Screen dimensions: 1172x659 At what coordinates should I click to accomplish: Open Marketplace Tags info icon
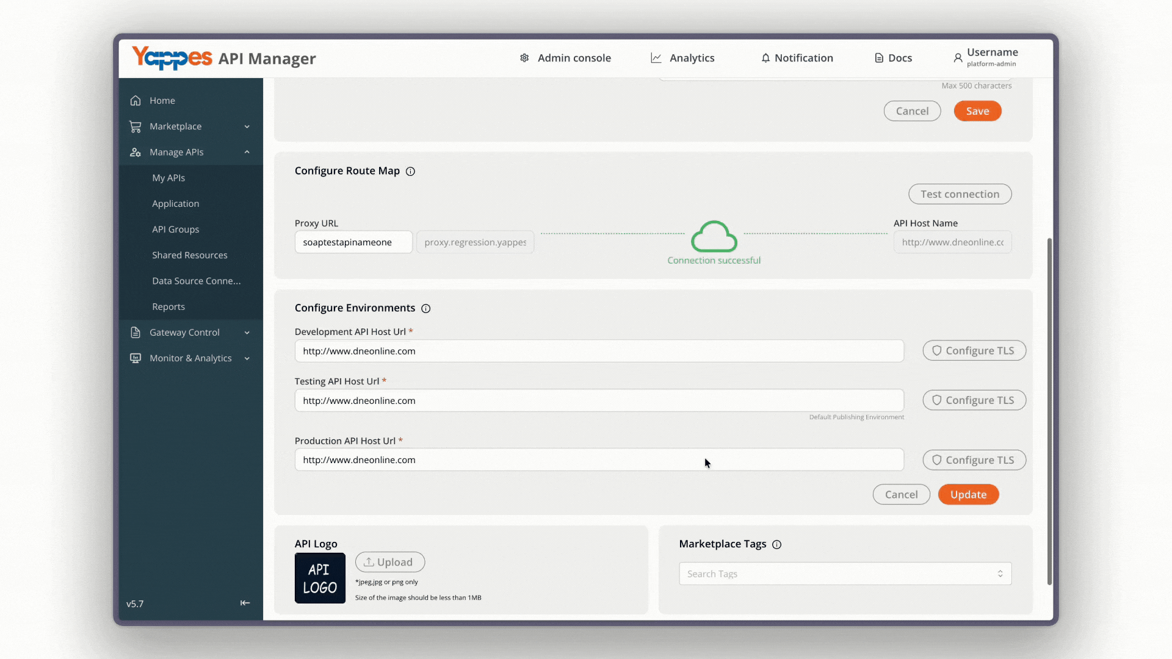(777, 544)
